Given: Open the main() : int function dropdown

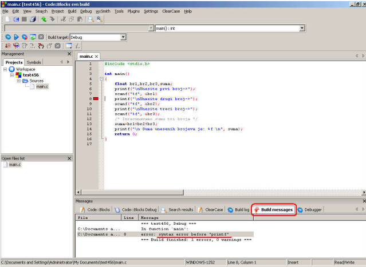Looking at the screenshot, I should click(x=302, y=27).
